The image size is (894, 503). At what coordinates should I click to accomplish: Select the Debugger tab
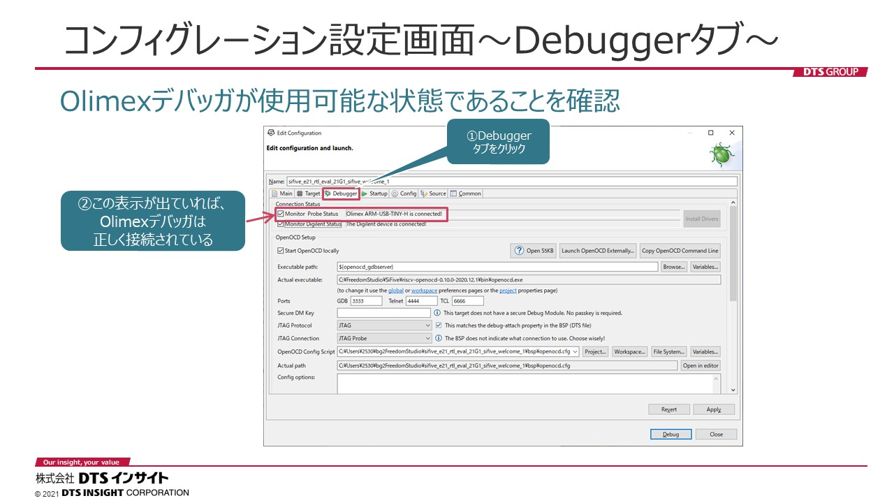341,194
